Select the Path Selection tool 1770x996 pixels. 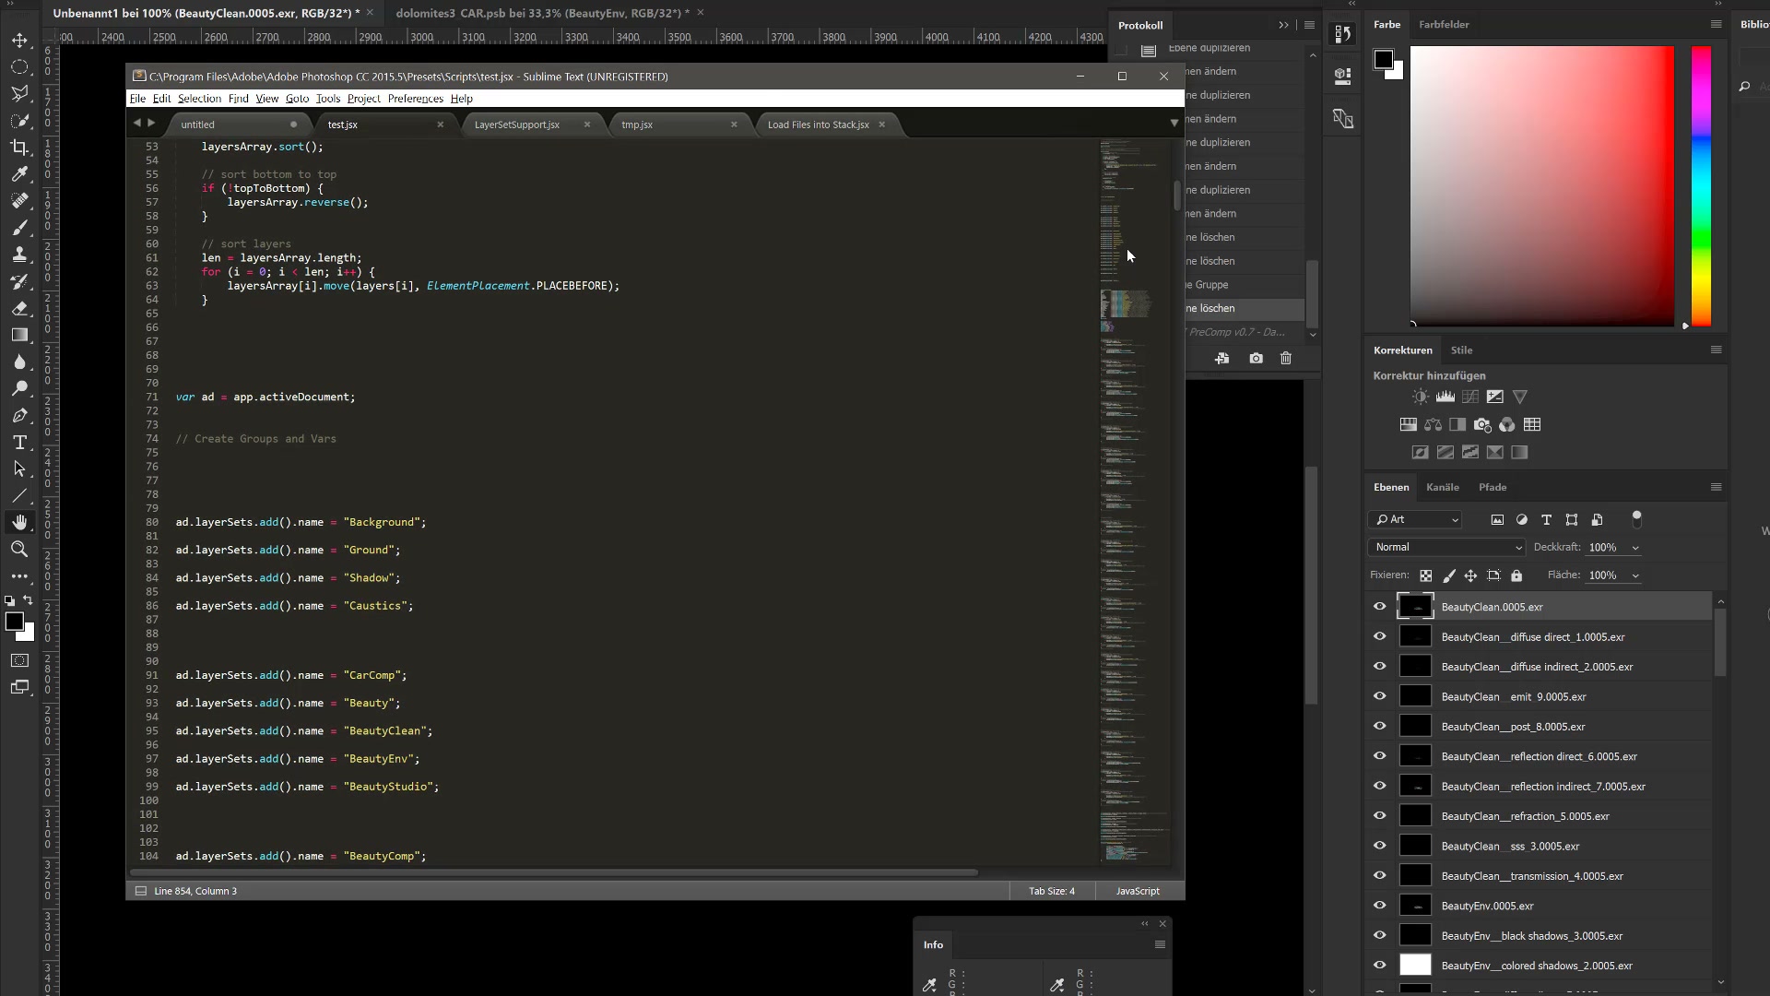19,468
